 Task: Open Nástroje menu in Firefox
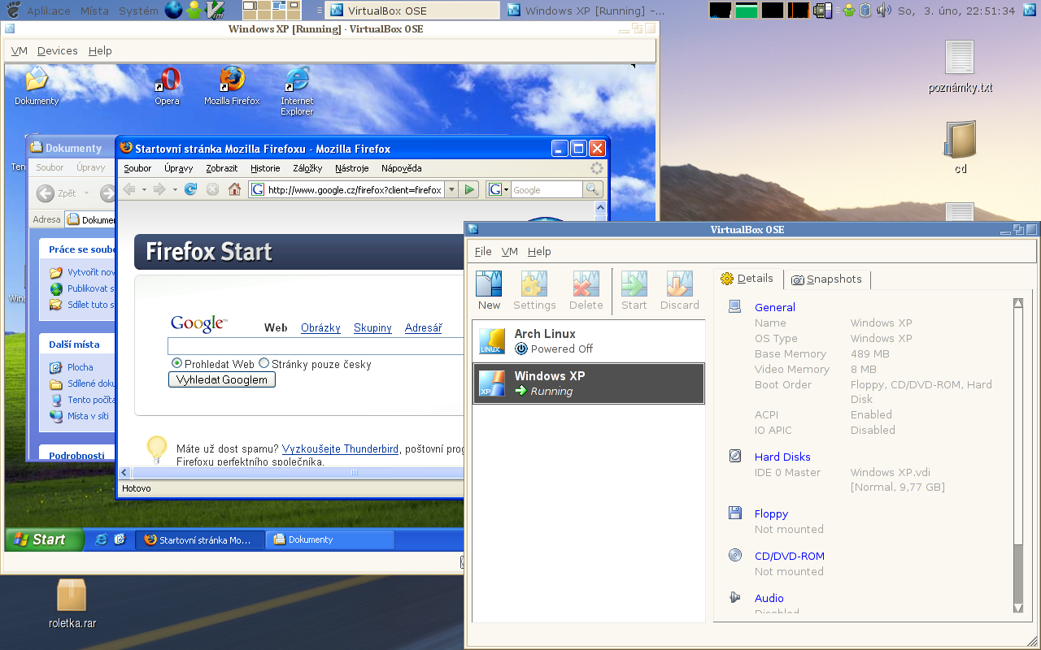point(351,168)
